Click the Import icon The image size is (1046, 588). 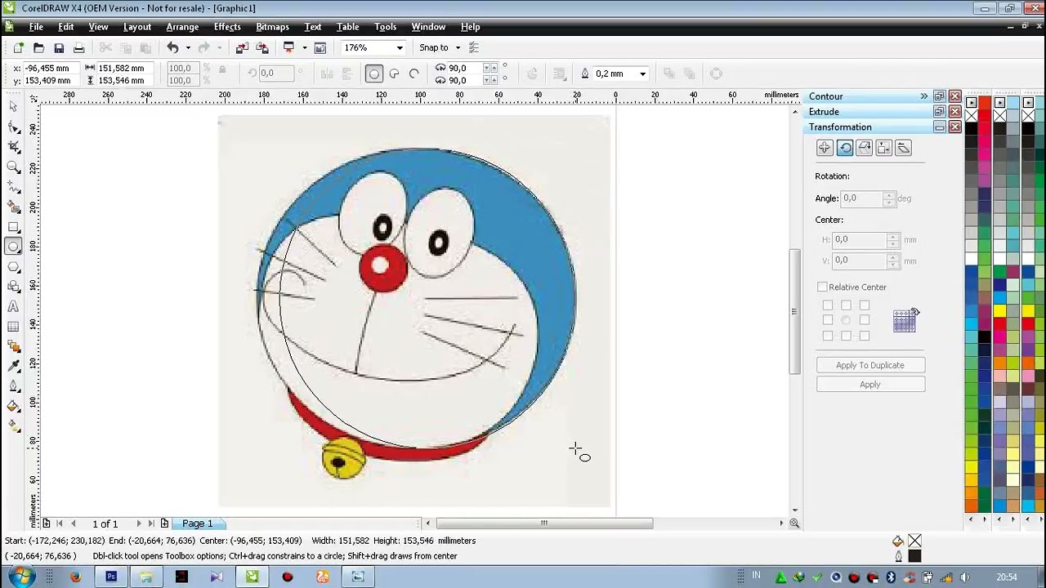click(x=243, y=48)
